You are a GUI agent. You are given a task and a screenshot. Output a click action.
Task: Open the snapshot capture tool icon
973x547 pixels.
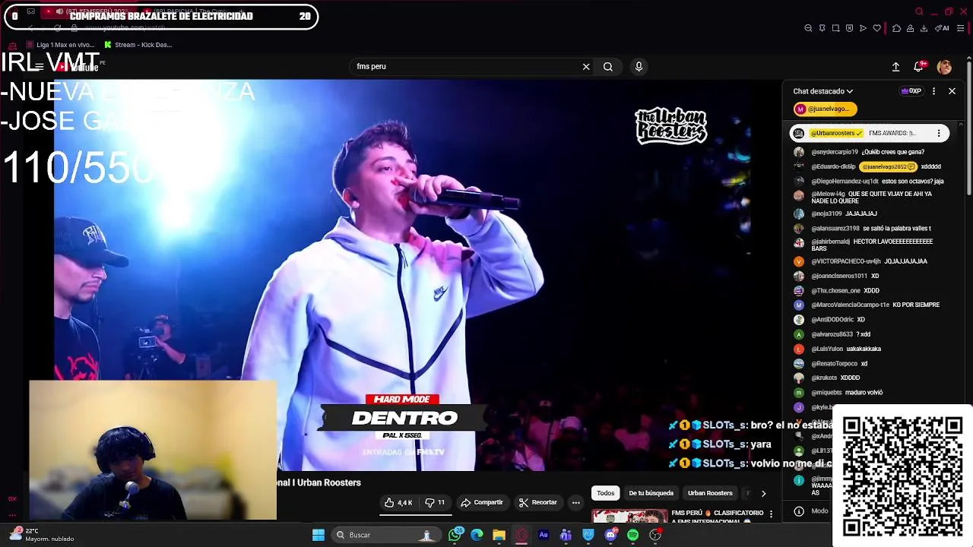[835, 28]
